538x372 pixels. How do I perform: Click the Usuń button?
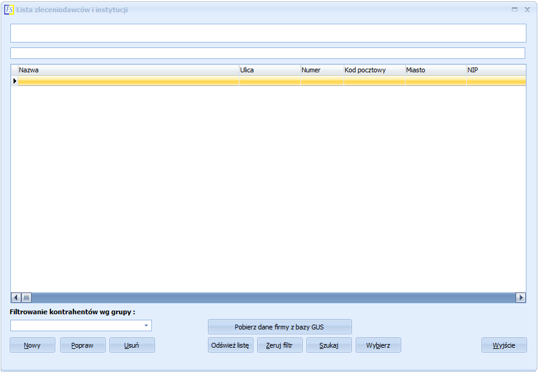(x=132, y=345)
